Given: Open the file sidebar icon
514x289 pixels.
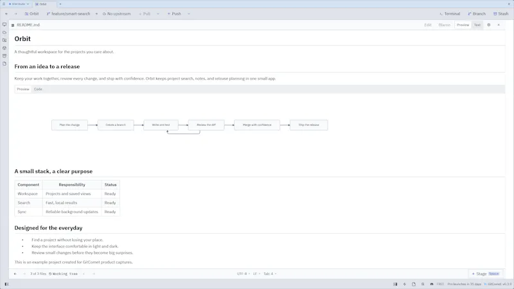Looking at the screenshot, I should click(4, 64).
